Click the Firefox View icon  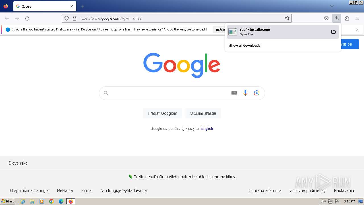pyautogui.click(x=6, y=6)
